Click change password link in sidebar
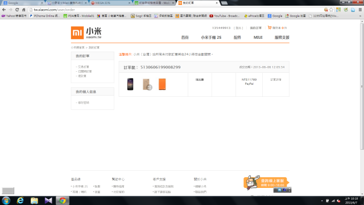Screen dimensions: 364x205 (x=83, y=102)
